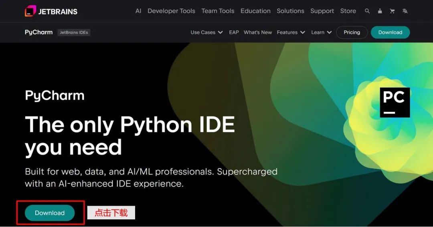The width and height of the screenshot is (433, 227).
Task: Expand the Learn dropdown
Action: [x=322, y=32]
